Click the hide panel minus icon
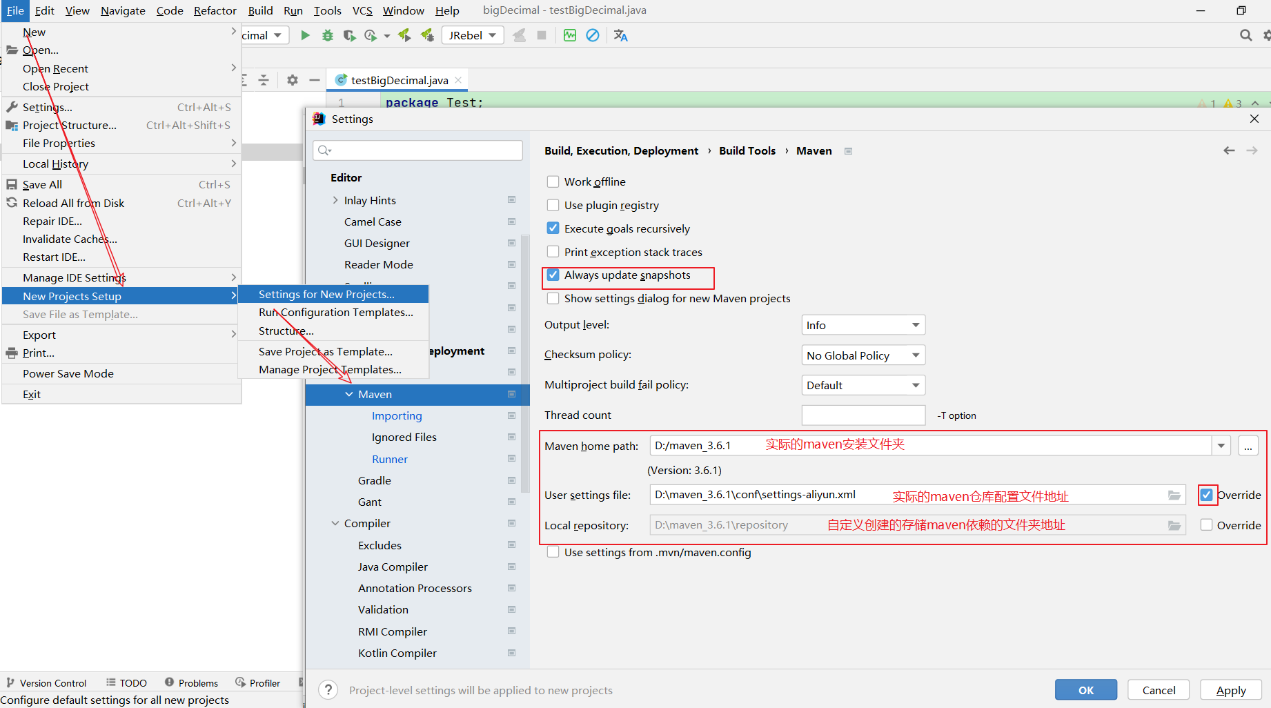The image size is (1271, 708). click(315, 80)
